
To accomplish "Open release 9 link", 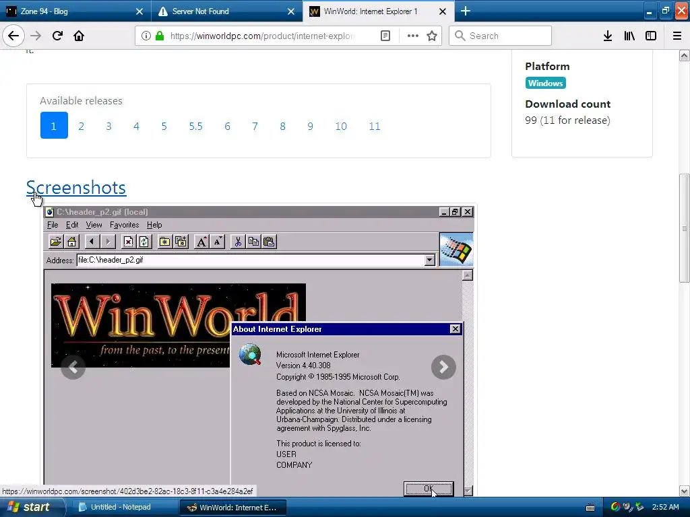I will (310, 126).
